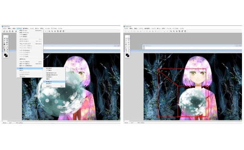The image size is (244, 150).
Task: Rotate canvas clockwise in left window toolbar
Action: [61, 31]
